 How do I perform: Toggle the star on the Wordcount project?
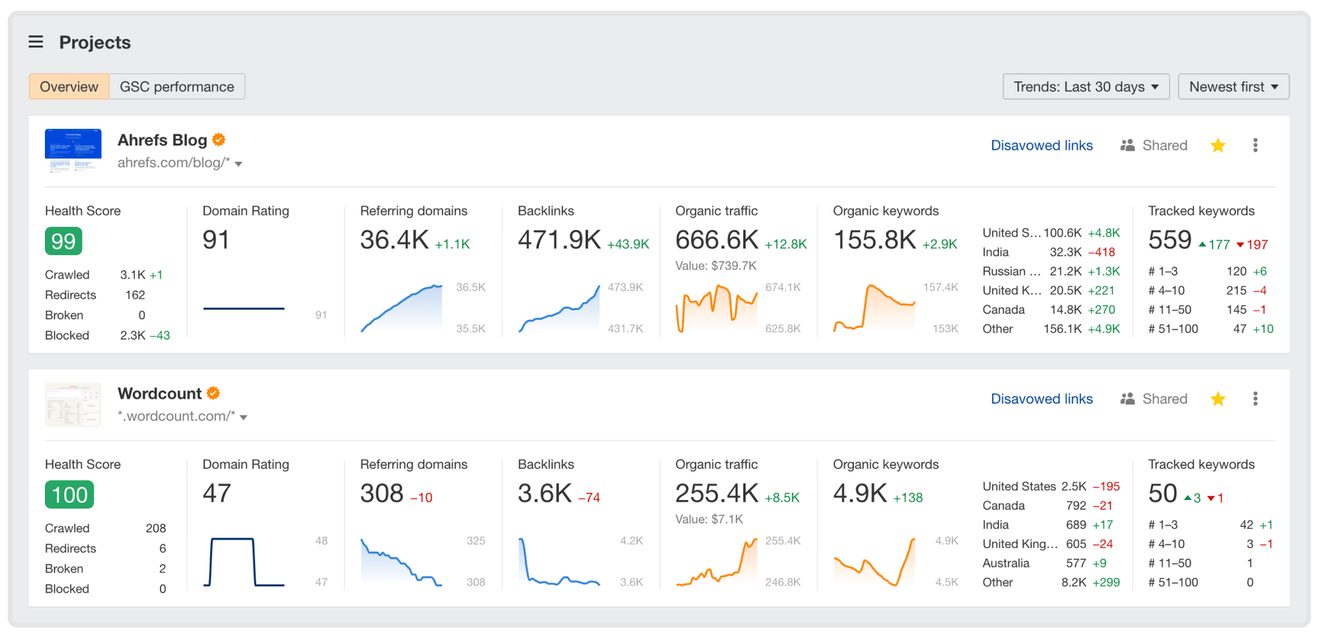pos(1218,398)
